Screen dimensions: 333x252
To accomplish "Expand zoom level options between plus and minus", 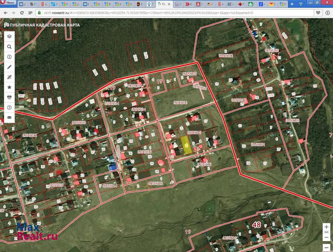I will pos(326,232).
